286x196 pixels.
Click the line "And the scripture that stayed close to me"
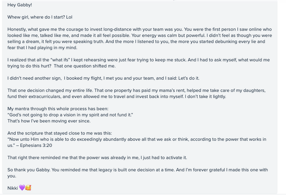tap(60, 133)
